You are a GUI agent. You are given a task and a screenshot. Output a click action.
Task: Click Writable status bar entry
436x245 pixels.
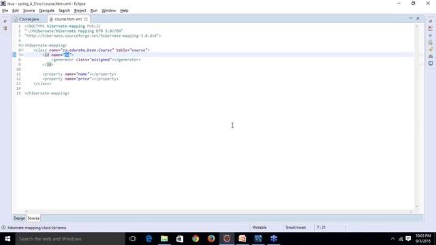coord(260,227)
